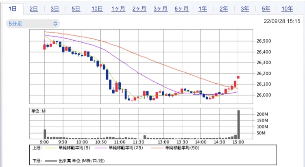Click the 26,400 price axis label
Image resolution: width=305 pixels, height=167 pixels.
pos(264,52)
